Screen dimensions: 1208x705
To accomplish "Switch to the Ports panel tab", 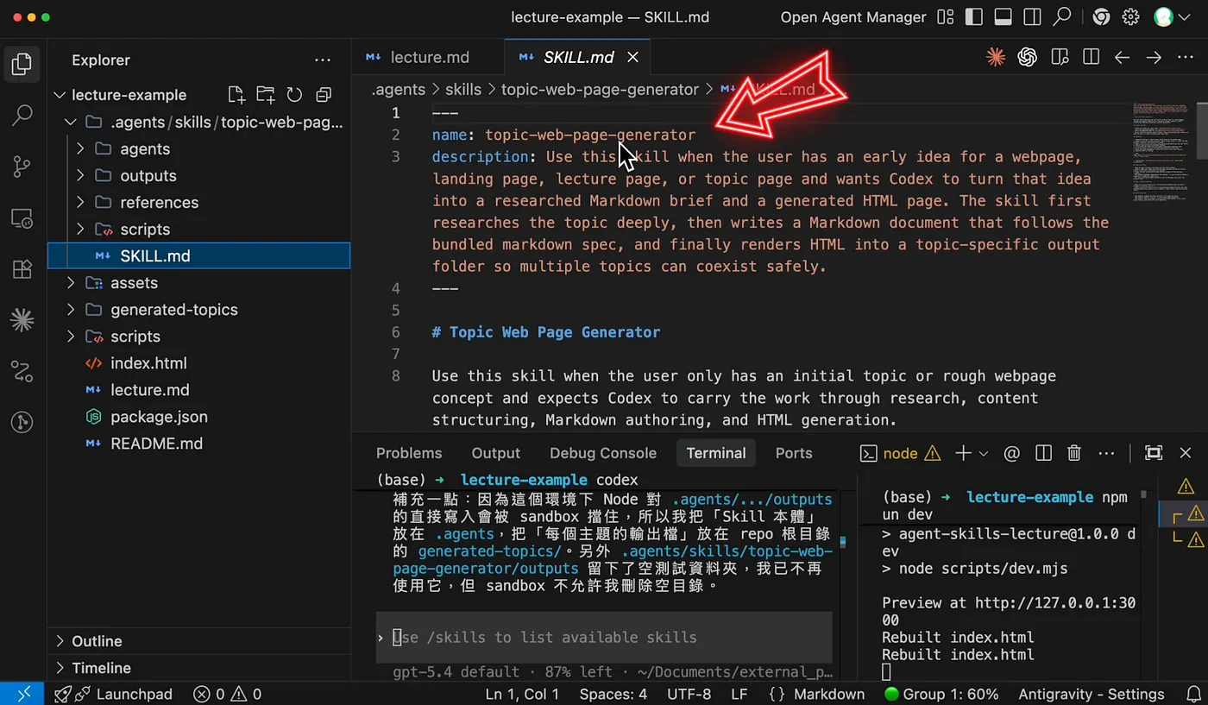I will (794, 453).
